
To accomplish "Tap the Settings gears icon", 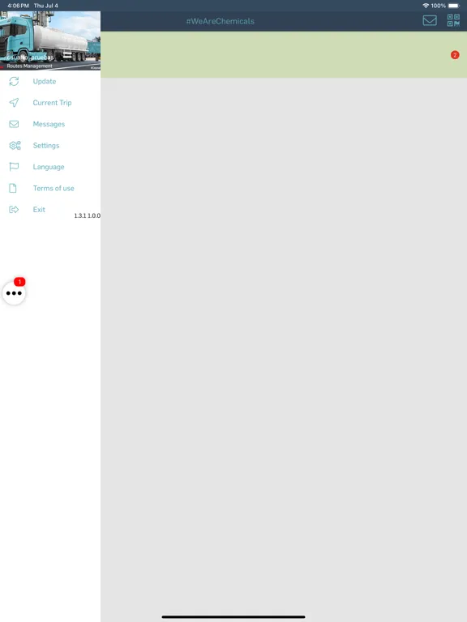I will [x=15, y=146].
